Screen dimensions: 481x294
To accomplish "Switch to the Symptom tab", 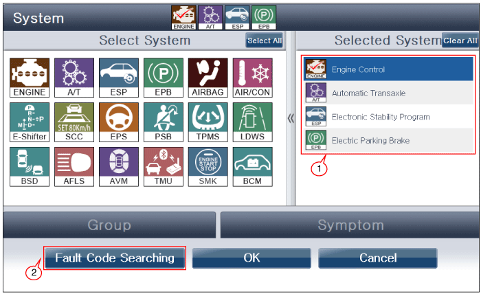I will (350, 225).
